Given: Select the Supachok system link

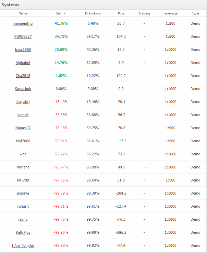Looking at the screenshot, I should pos(23,89).
